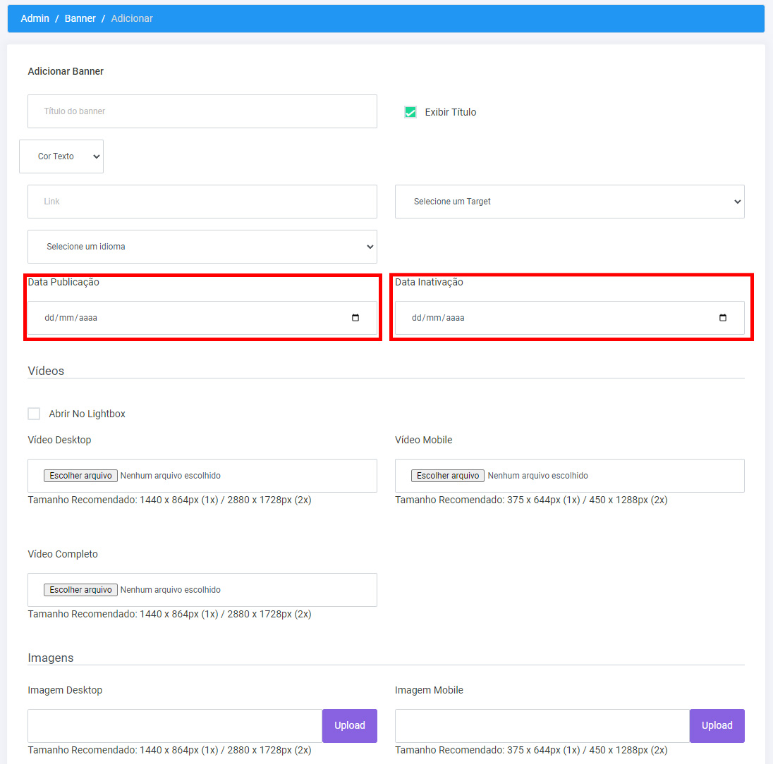Open the Selecione um Target dropdown
Viewport: 773px width, 764px height.
[569, 202]
